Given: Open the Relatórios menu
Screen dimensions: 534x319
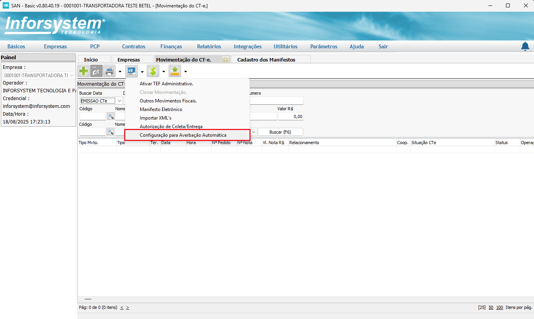Looking at the screenshot, I should tap(209, 46).
